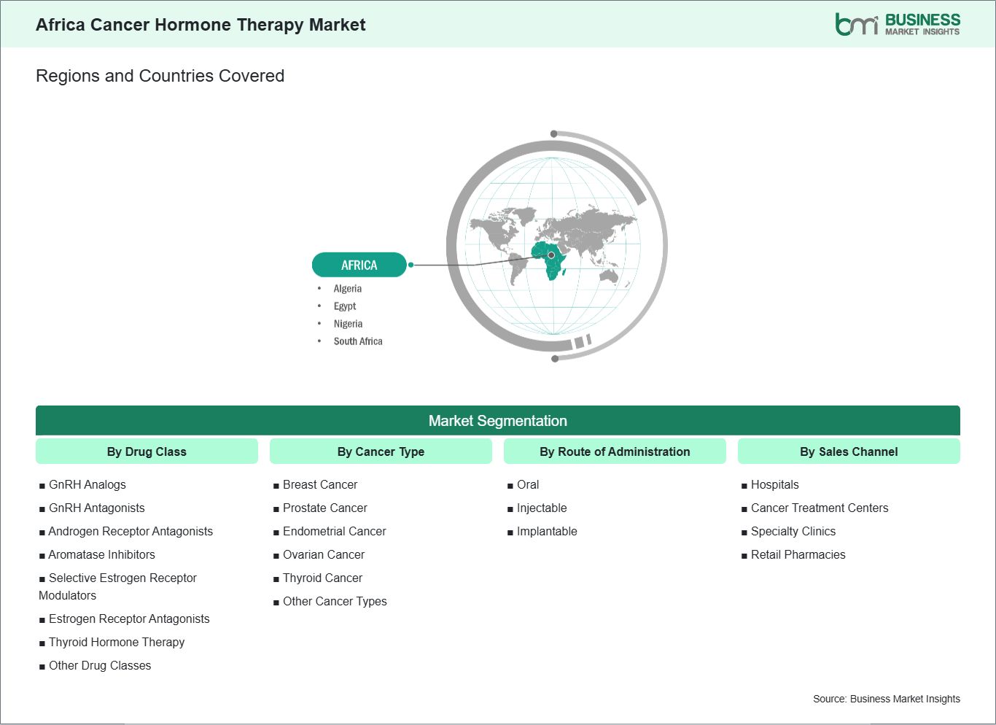Click Algeria in the country list
Screen dimensions: 996x725
pos(347,289)
